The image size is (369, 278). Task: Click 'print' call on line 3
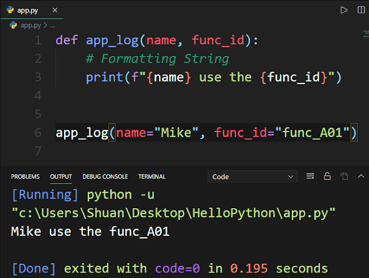tap(104, 77)
